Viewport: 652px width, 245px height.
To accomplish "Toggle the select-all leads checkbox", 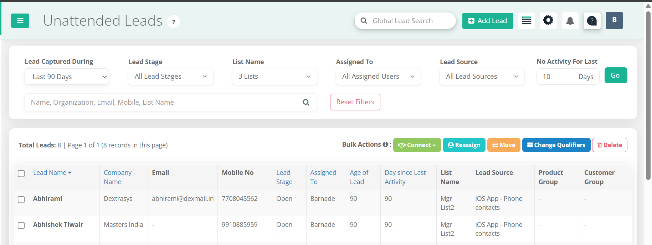I will tap(21, 173).
